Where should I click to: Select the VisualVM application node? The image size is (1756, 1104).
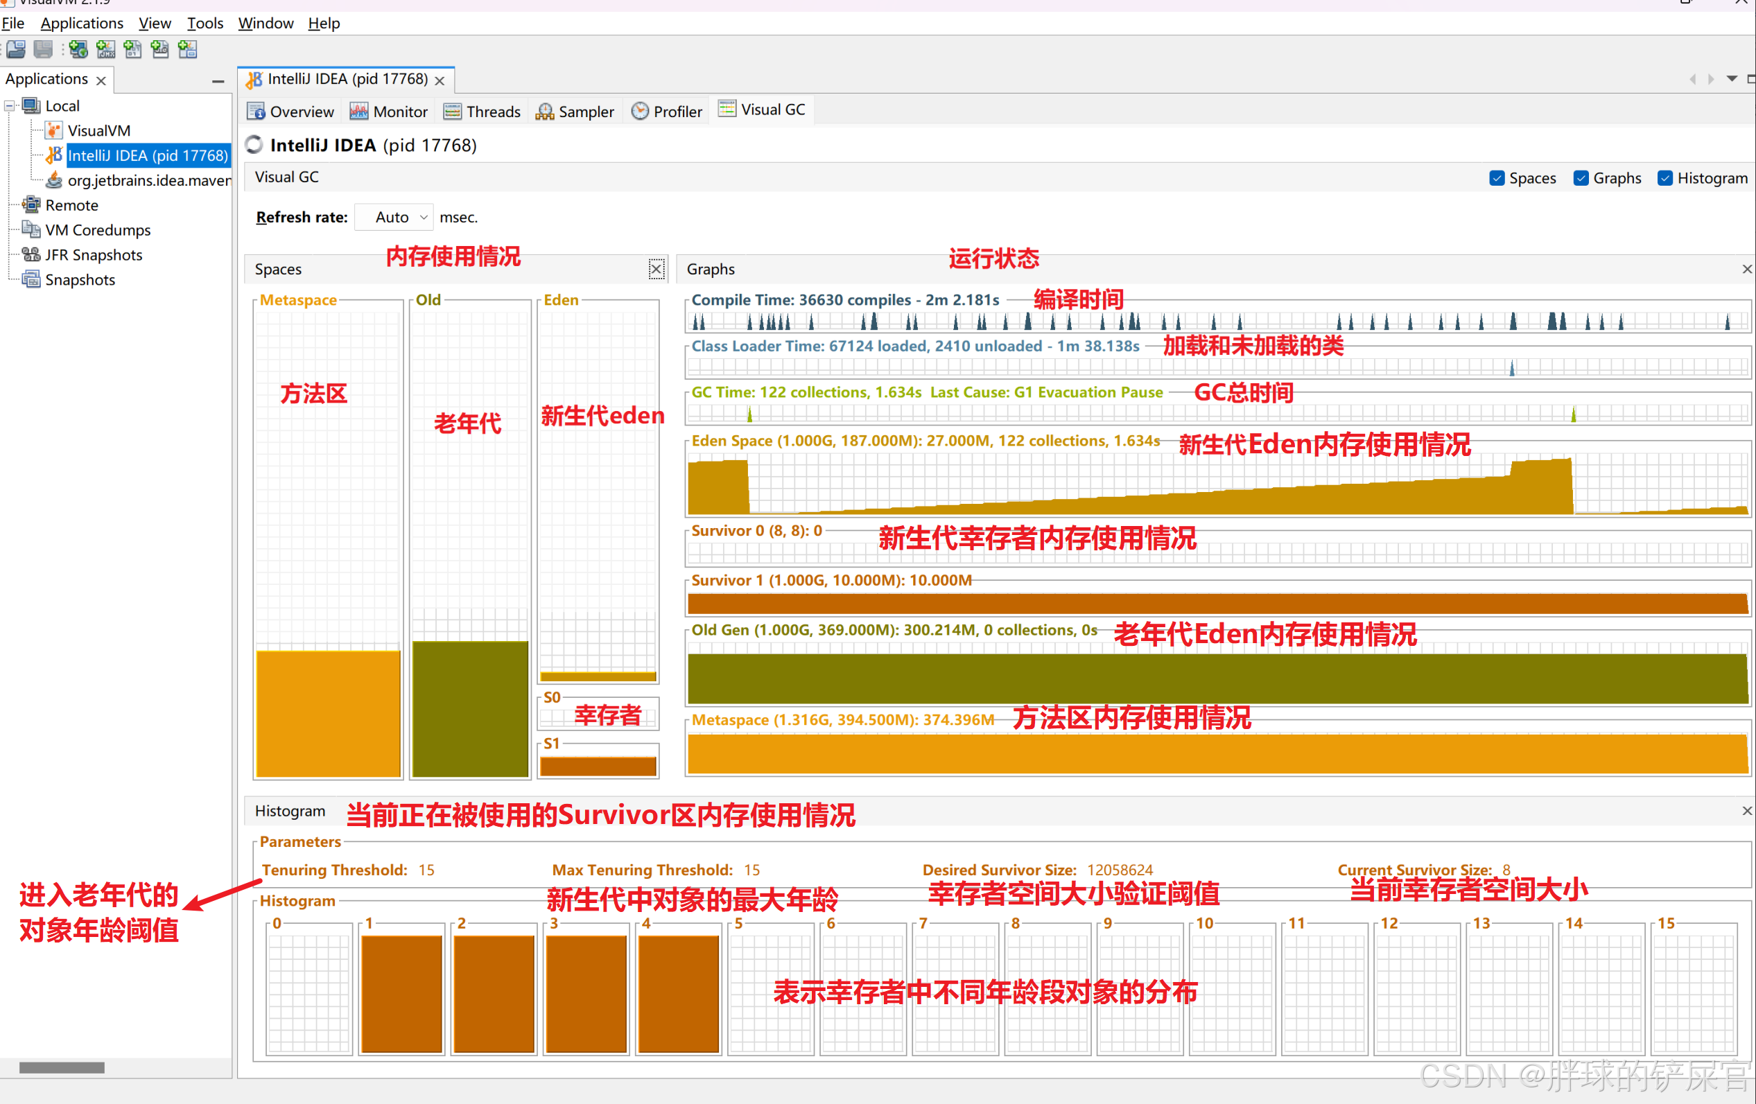pos(98,130)
